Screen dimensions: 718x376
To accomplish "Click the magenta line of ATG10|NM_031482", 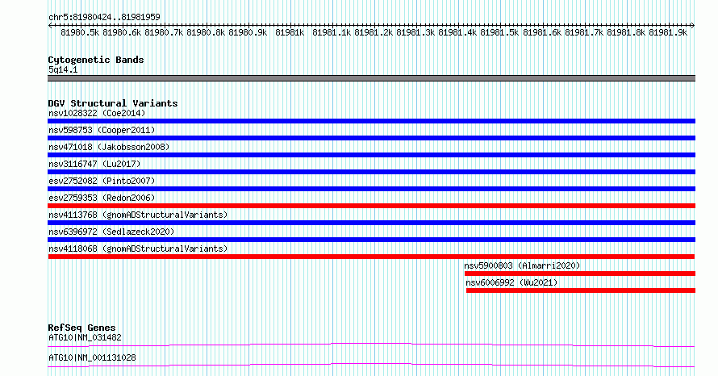I will [x=371, y=345].
